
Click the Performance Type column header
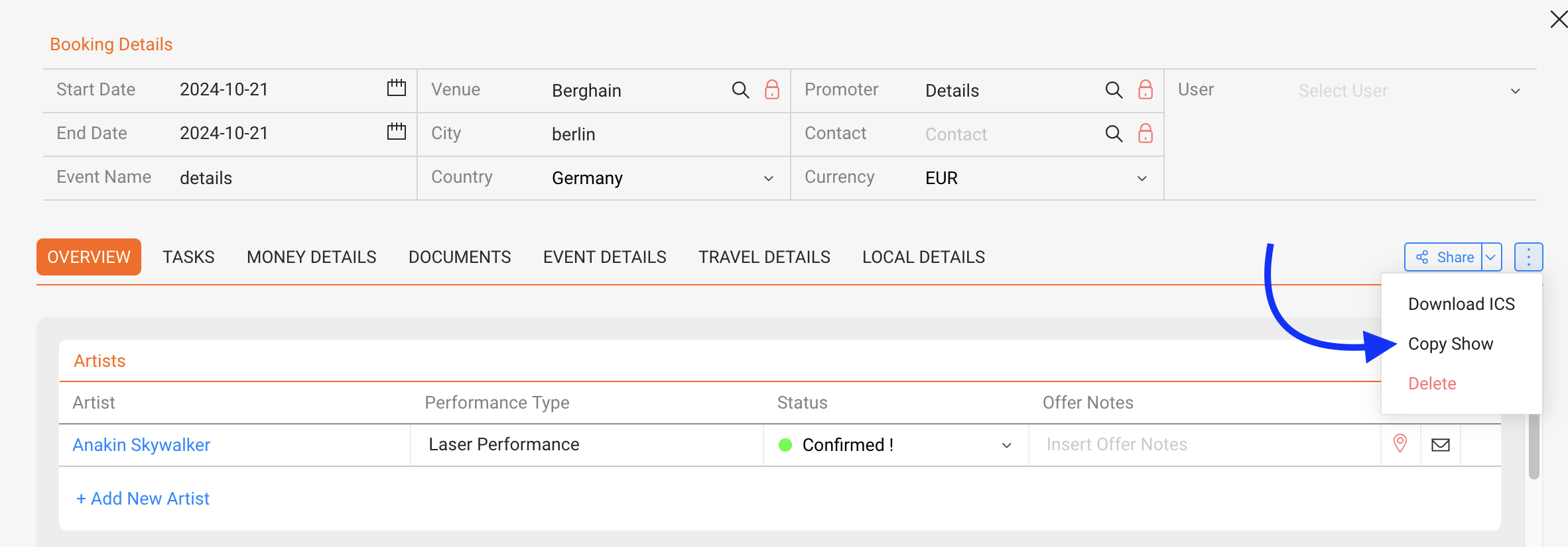[x=497, y=403]
